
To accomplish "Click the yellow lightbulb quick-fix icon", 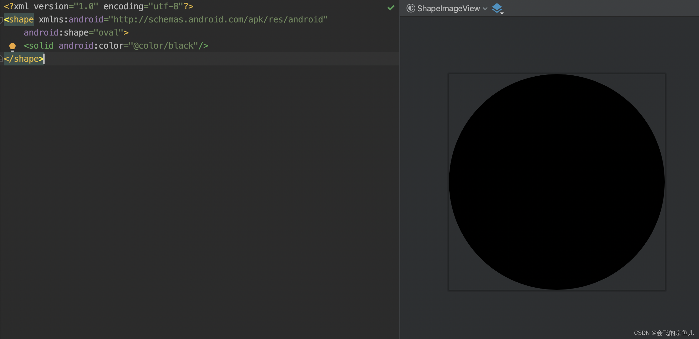I will click(12, 47).
